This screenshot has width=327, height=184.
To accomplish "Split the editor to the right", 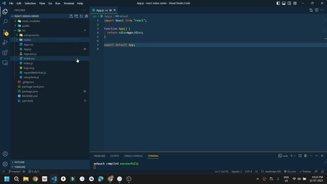I will pos(317,10).
